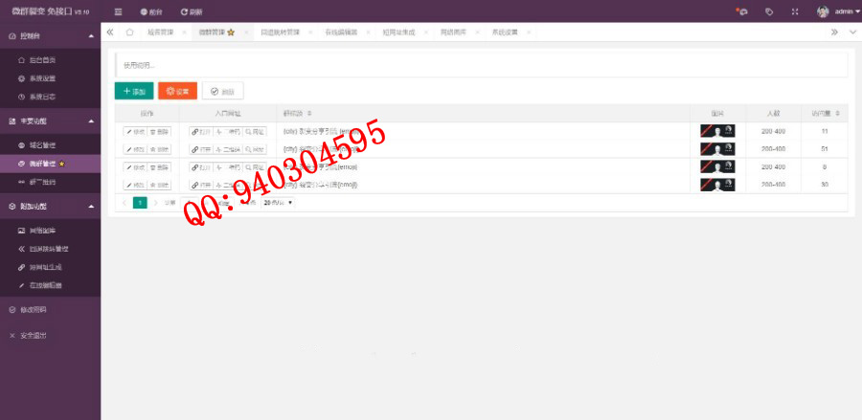Image resolution: width=862 pixels, height=420 pixels.
Task: Collapse the 附加功能 sidebar section
Action: tap(91, 206)
